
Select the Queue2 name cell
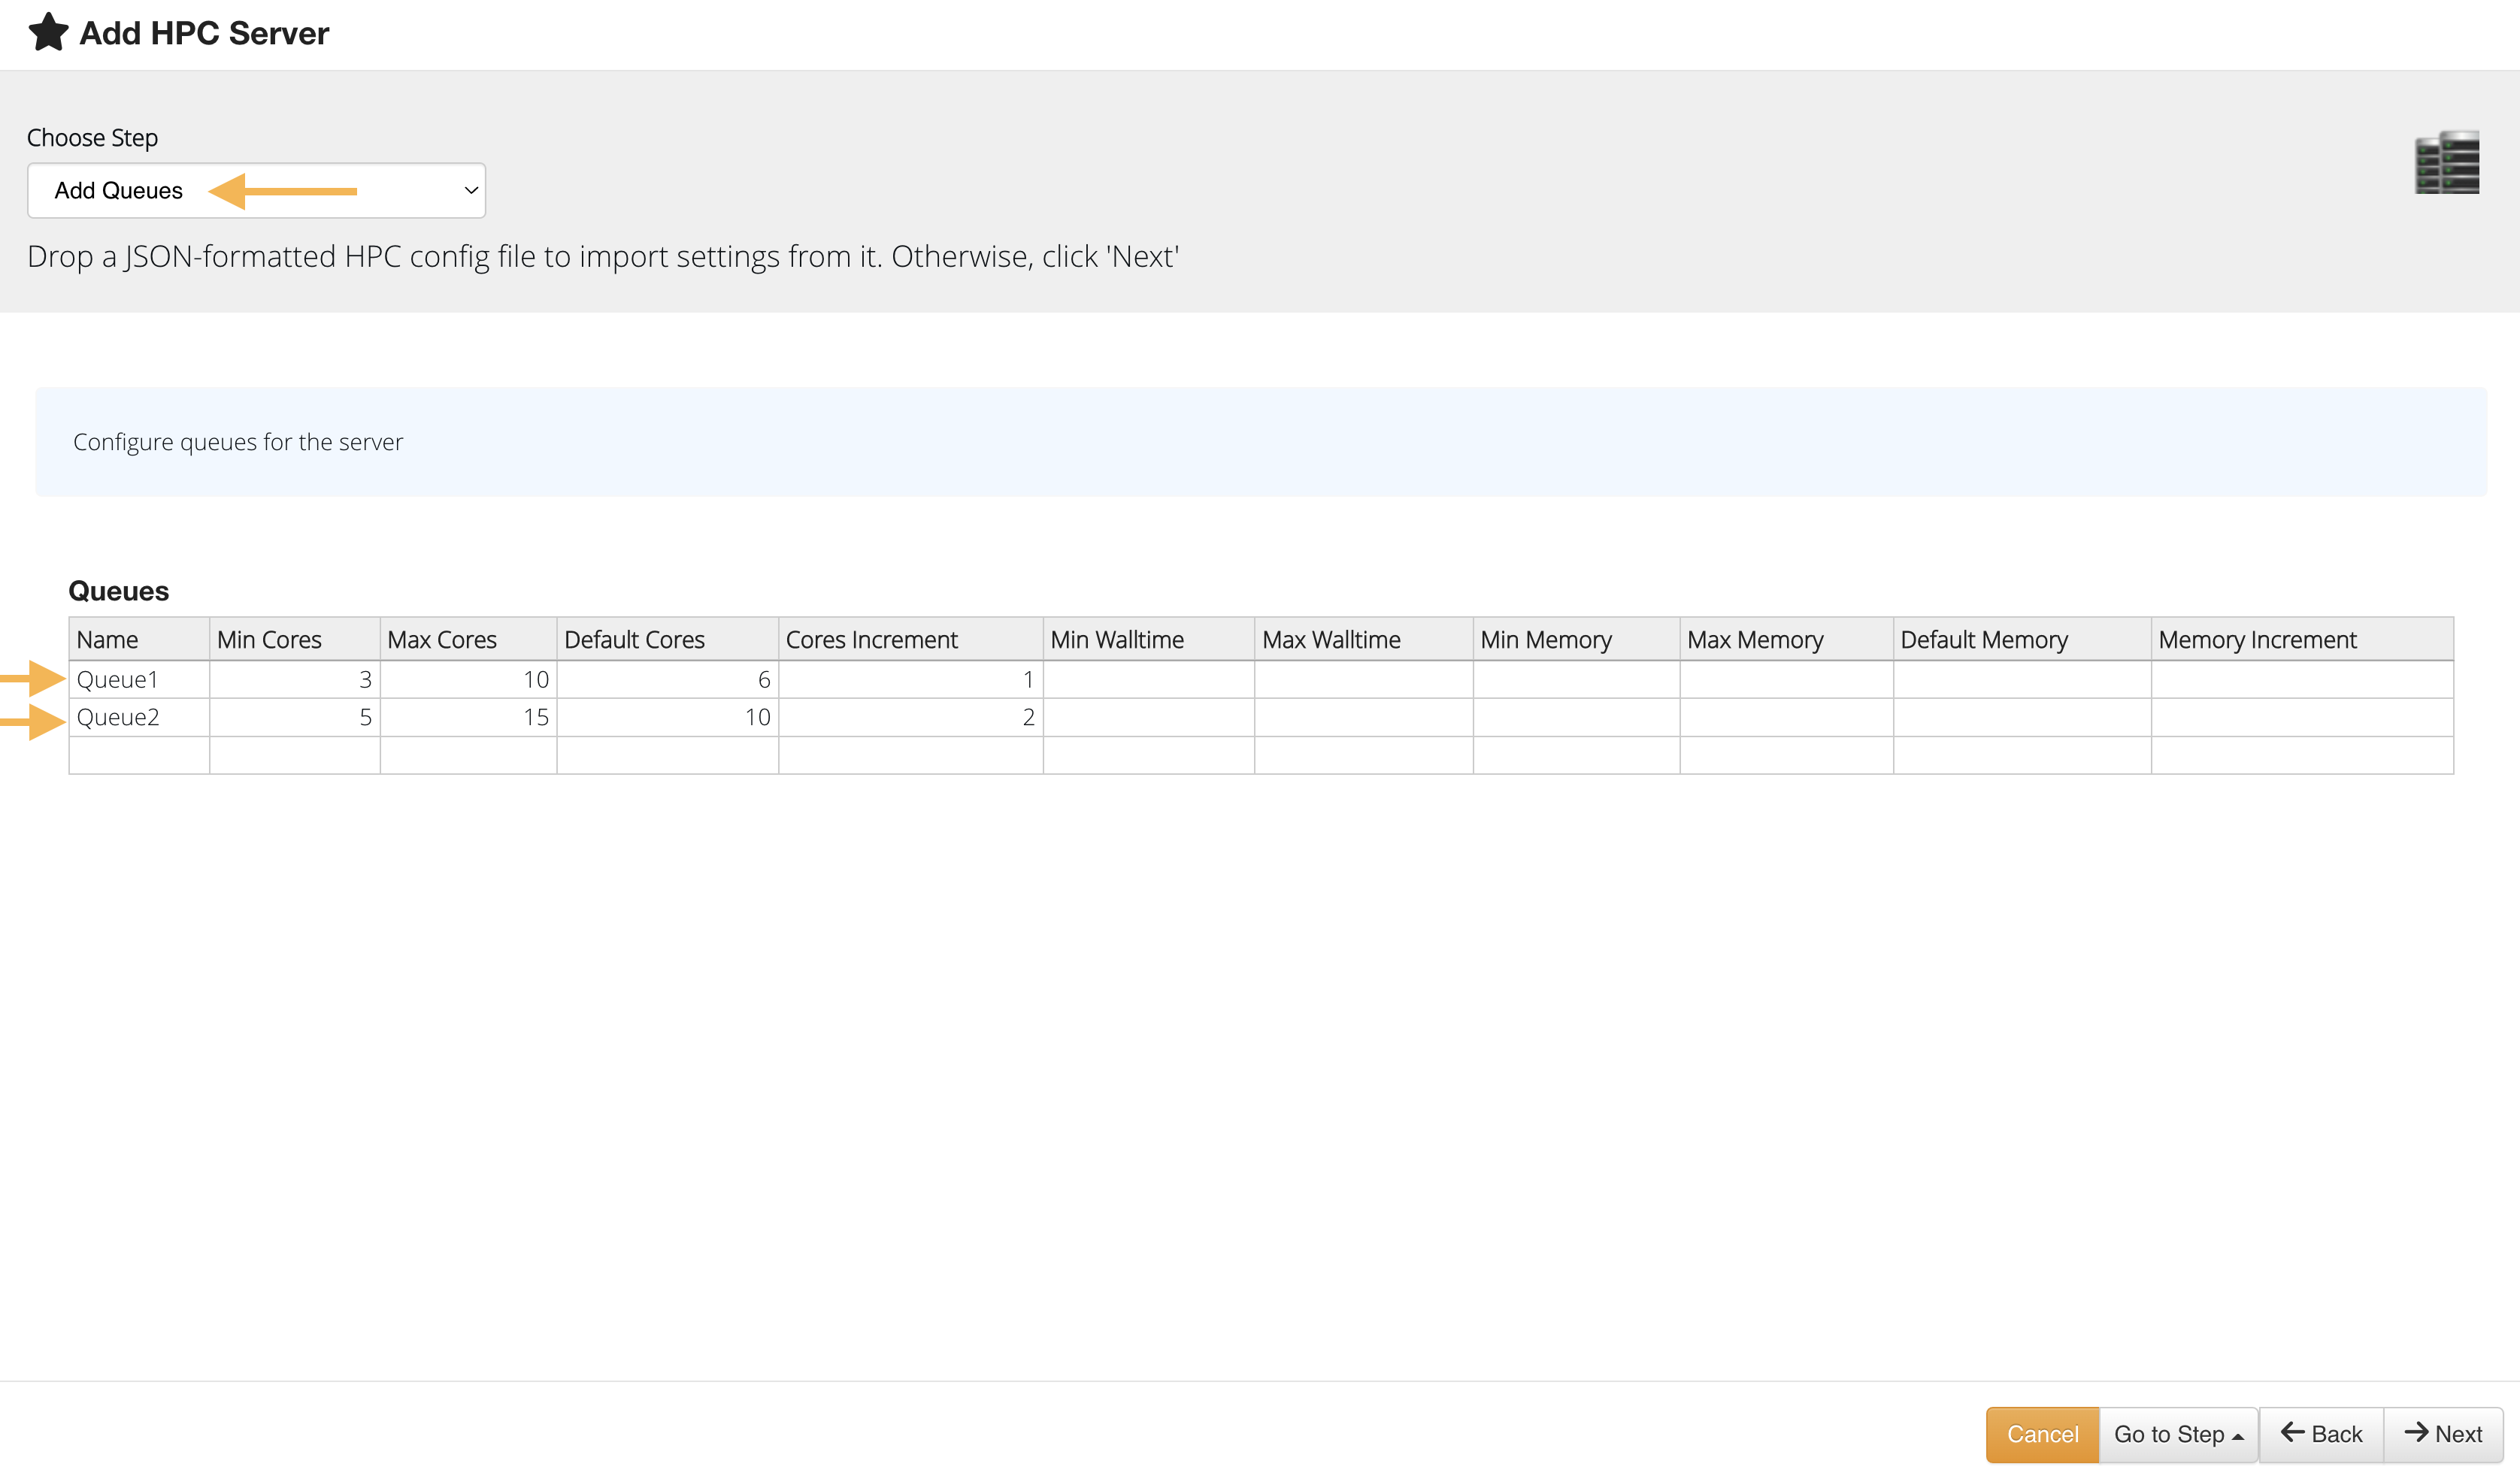[x=139, y=718]
